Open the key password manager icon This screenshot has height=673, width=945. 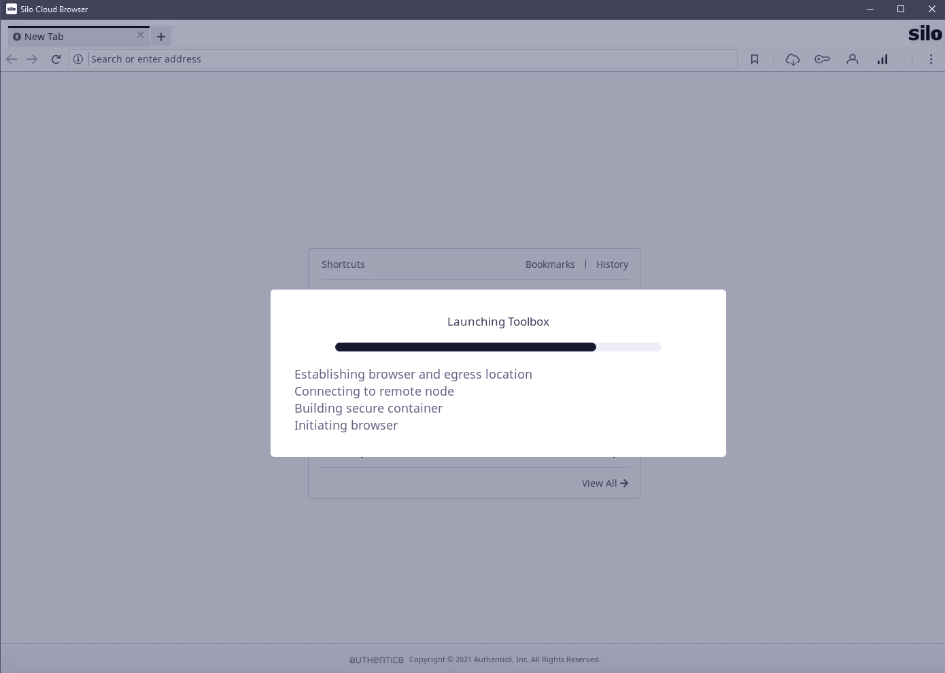coord(822,59)
